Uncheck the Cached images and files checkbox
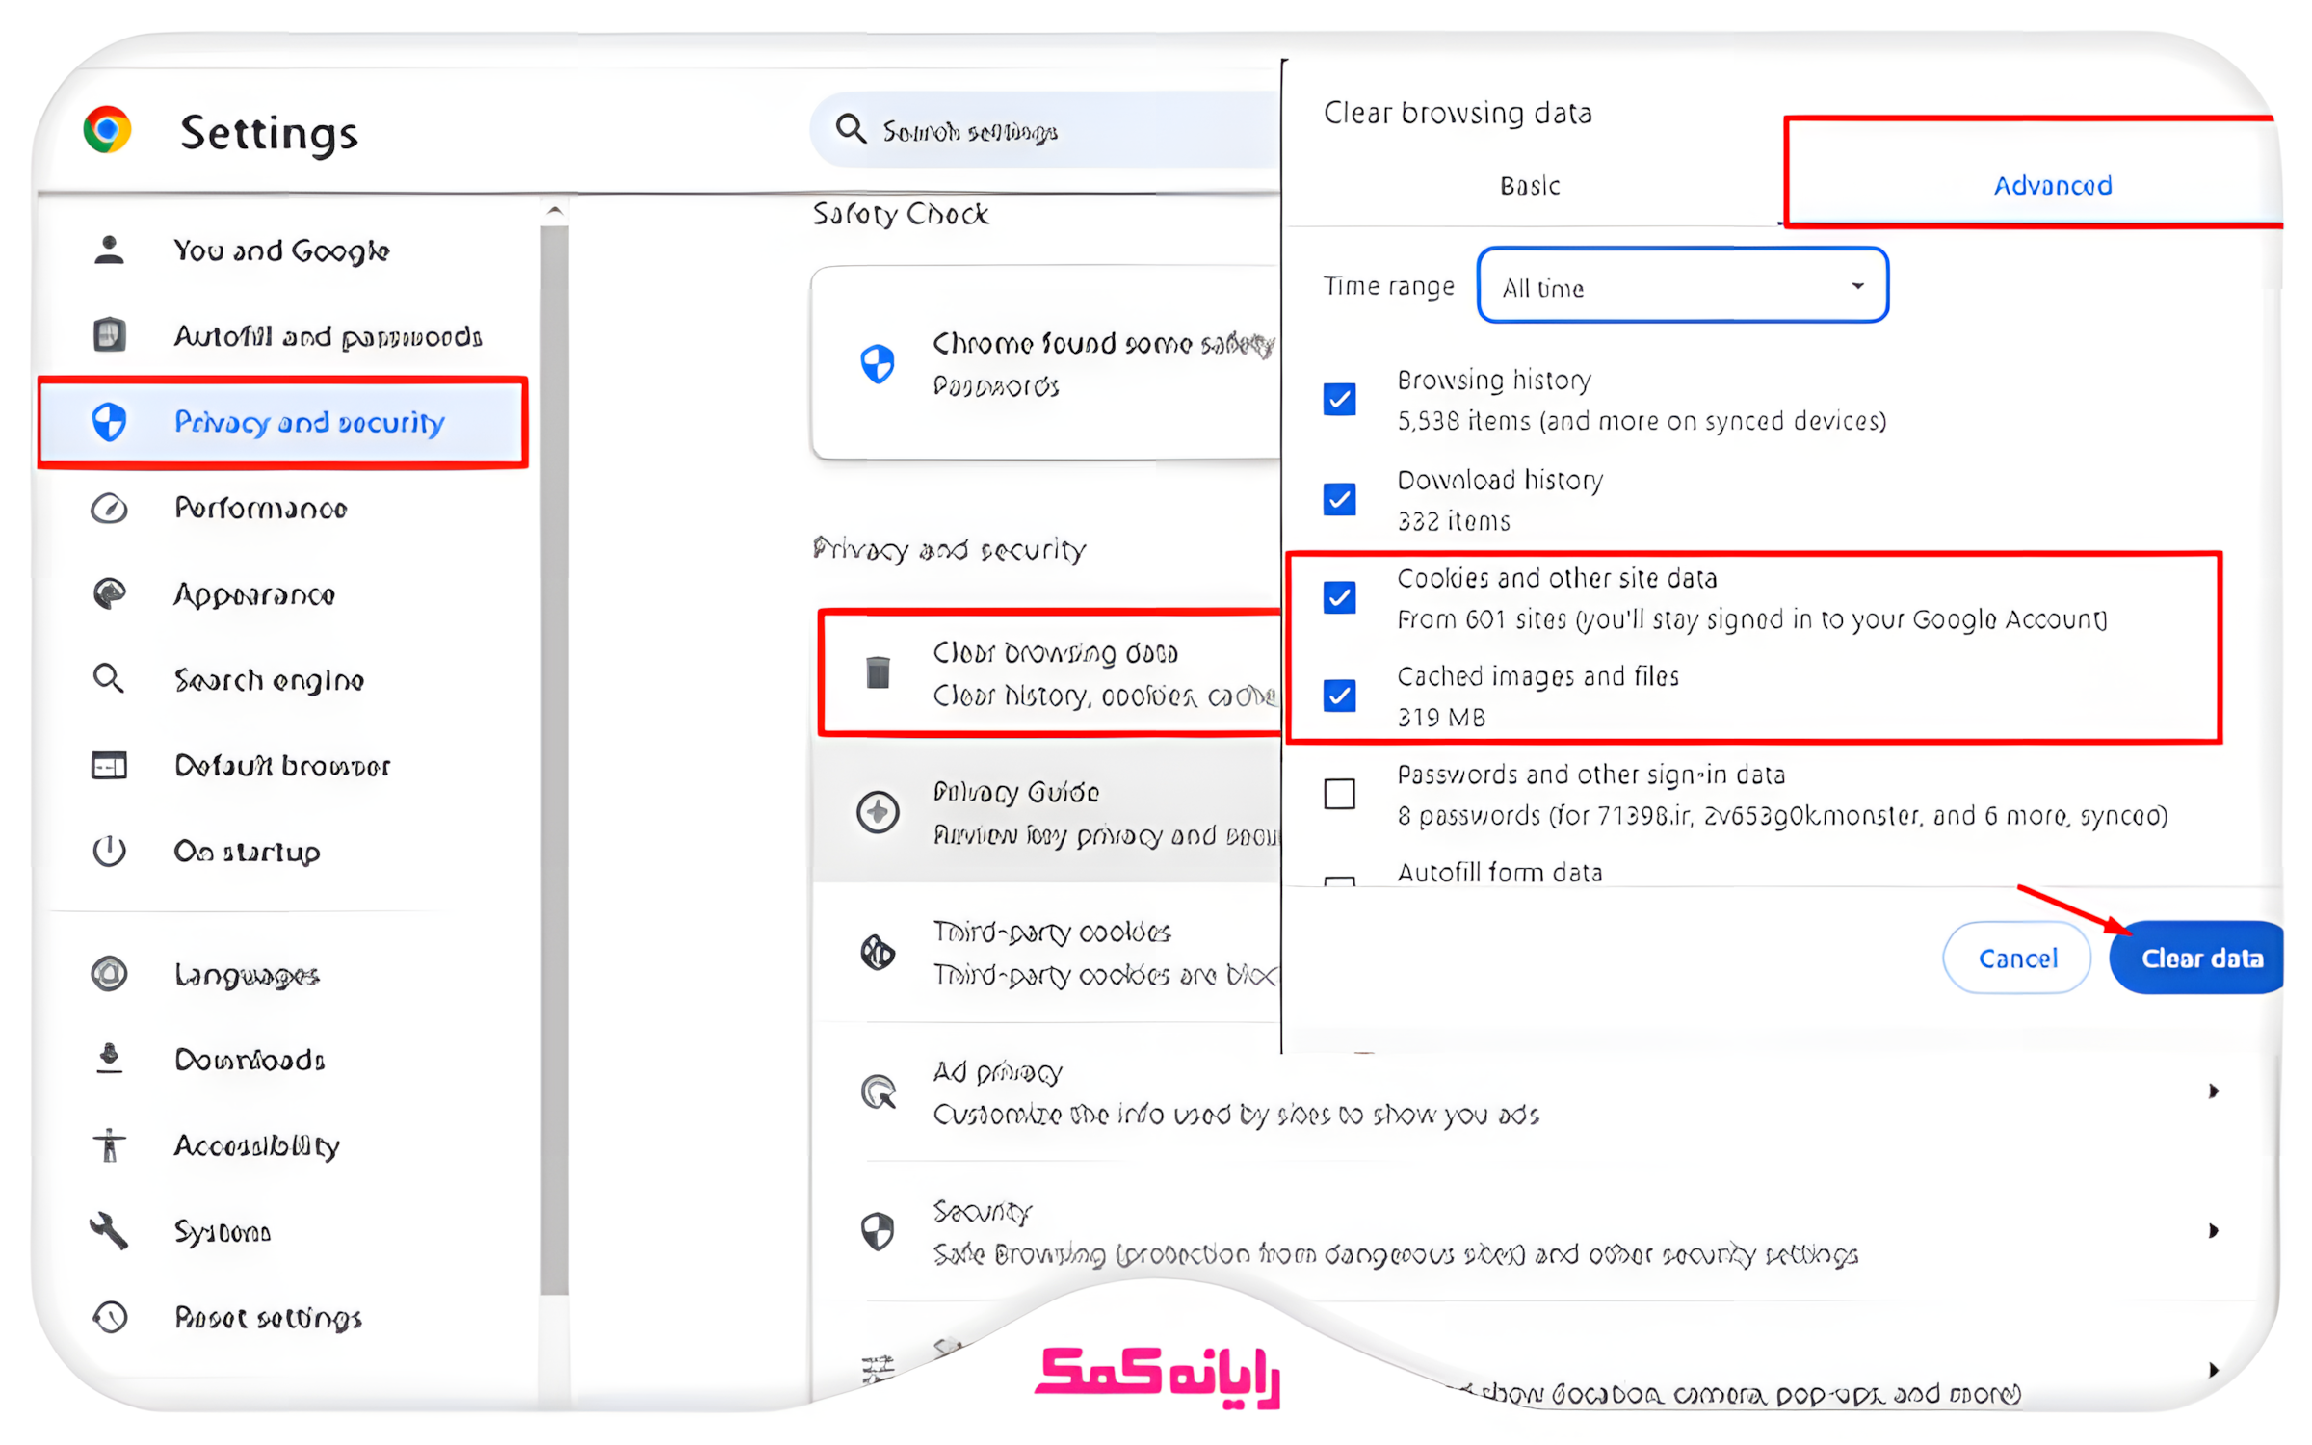This screenshot has width=2312, height=1445. [x=1338, y=695]
